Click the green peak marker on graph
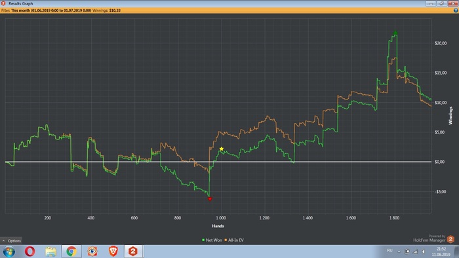The width and height of the screenshot is (459, 258). point(395,33)
